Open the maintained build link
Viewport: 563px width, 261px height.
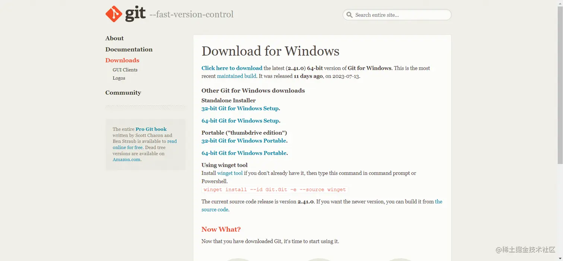tap(236, 76)
